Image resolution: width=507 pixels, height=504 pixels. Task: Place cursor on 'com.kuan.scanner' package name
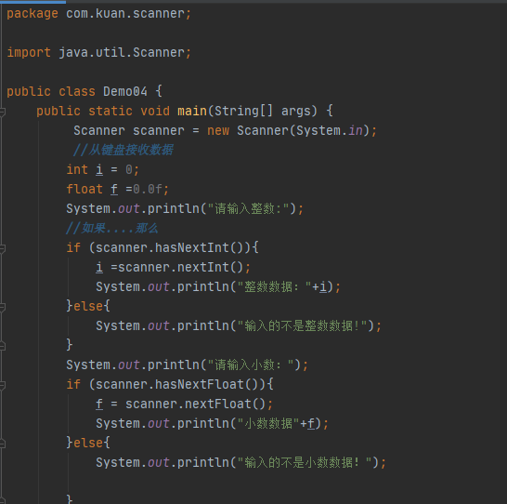coord(125,14)
